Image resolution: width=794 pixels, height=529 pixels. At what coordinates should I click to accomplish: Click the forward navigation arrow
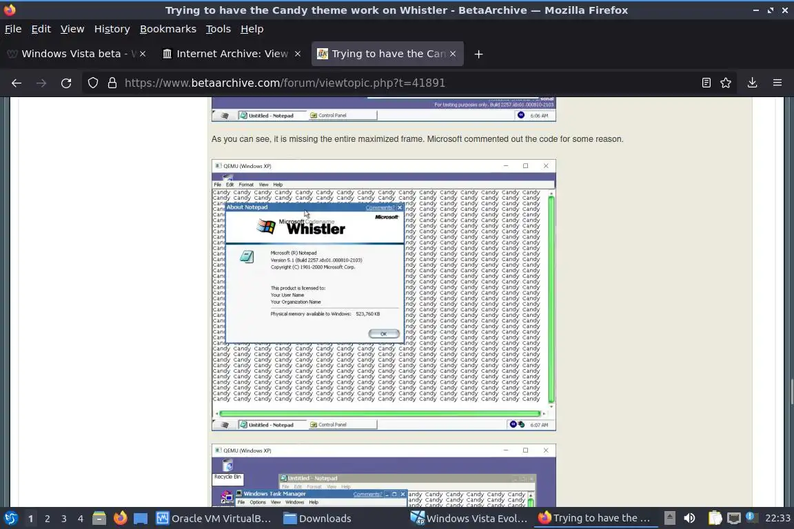click(x=41, y=83)
